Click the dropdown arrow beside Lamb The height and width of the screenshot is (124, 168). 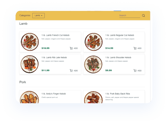tap(42, 15)
